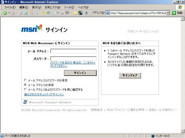This screenshot has width=185, height=138.
Task: Open the forgot password link
Action: click(x=73, y=64)
